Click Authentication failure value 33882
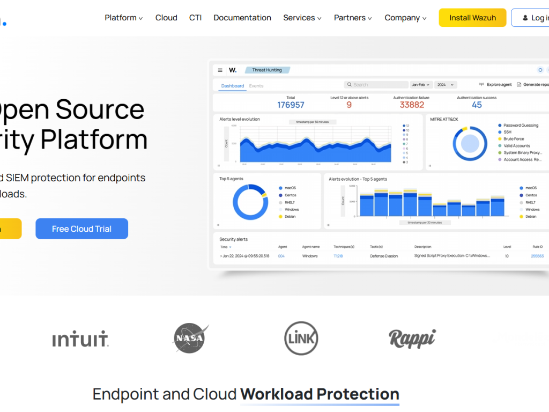 (412, 105)
